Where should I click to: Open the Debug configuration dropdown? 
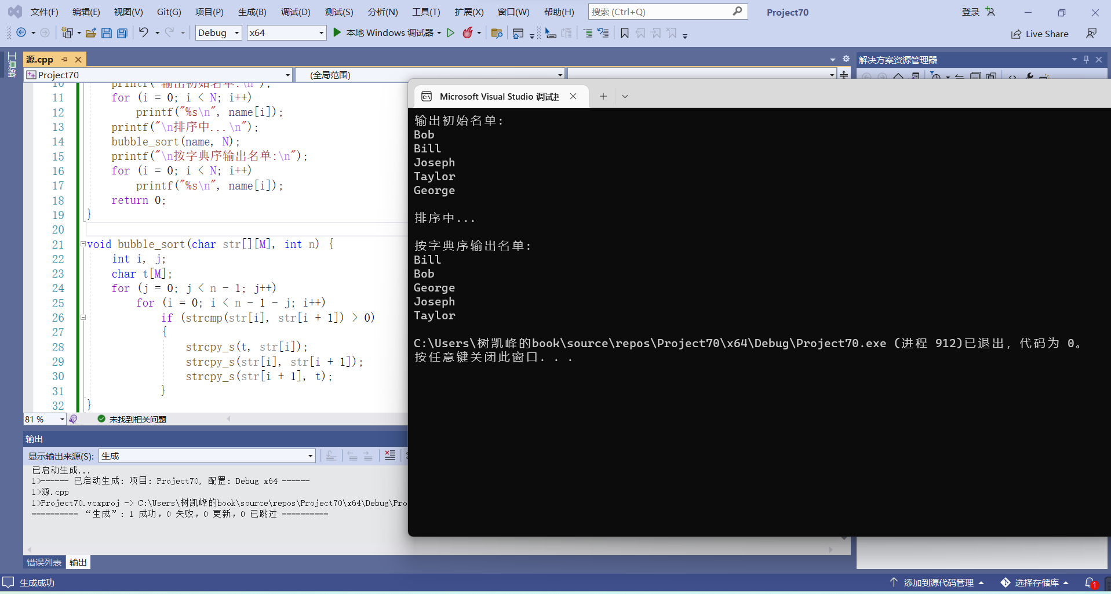(218, 33)
